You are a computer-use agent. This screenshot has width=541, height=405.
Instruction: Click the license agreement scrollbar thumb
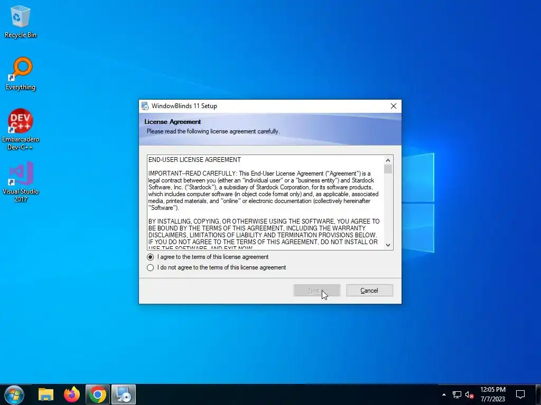click(x=388, y=169)
